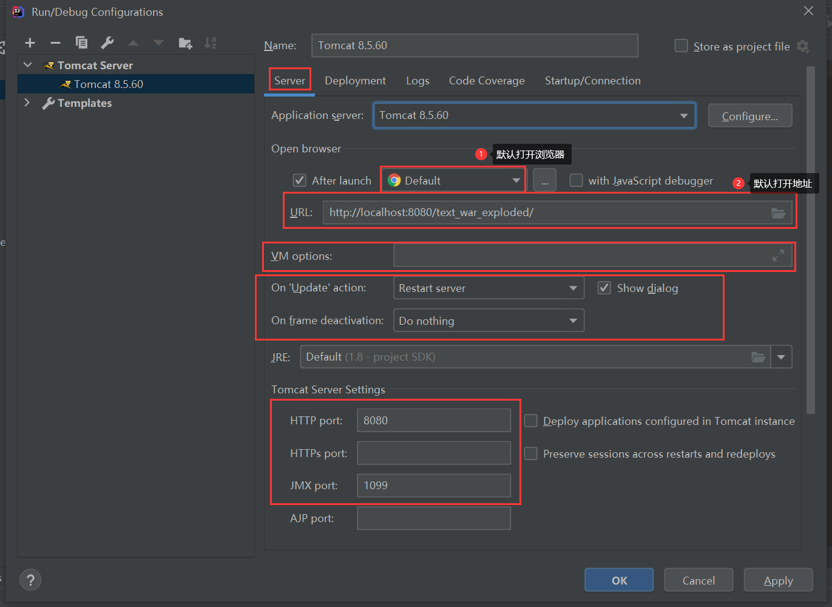Open the Code Coverage tab

click(x=487, y=80)
